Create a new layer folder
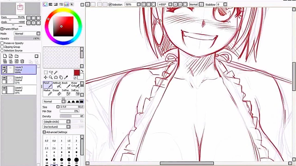296x166 pixels. [17, 56]
